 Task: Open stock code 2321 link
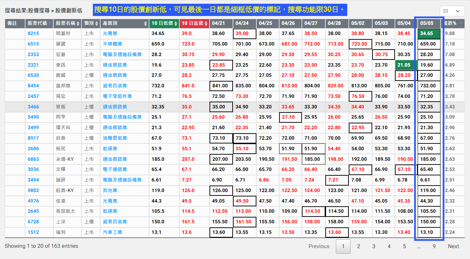point(33,65)
